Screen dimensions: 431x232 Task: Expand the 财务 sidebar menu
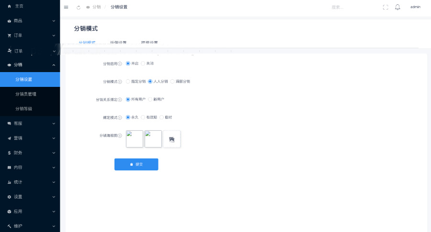pos(30,153)
